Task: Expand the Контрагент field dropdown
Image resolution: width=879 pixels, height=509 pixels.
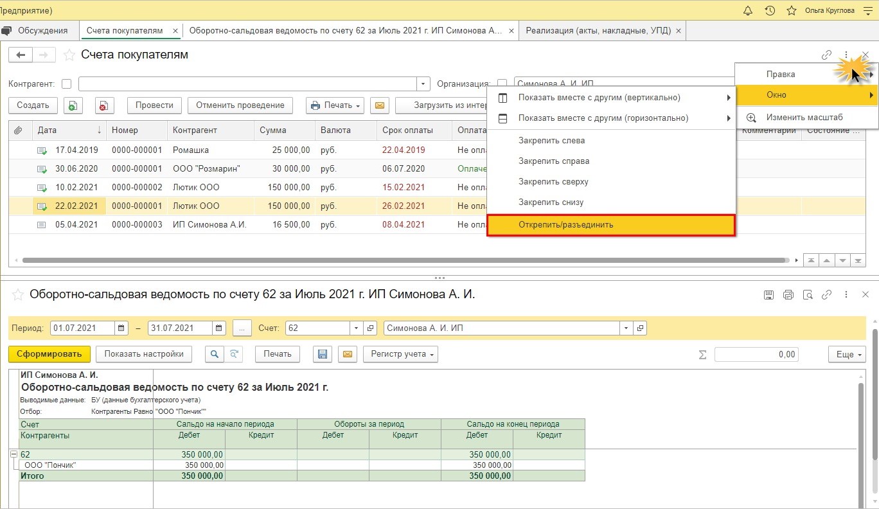Action: coord(423,84)
